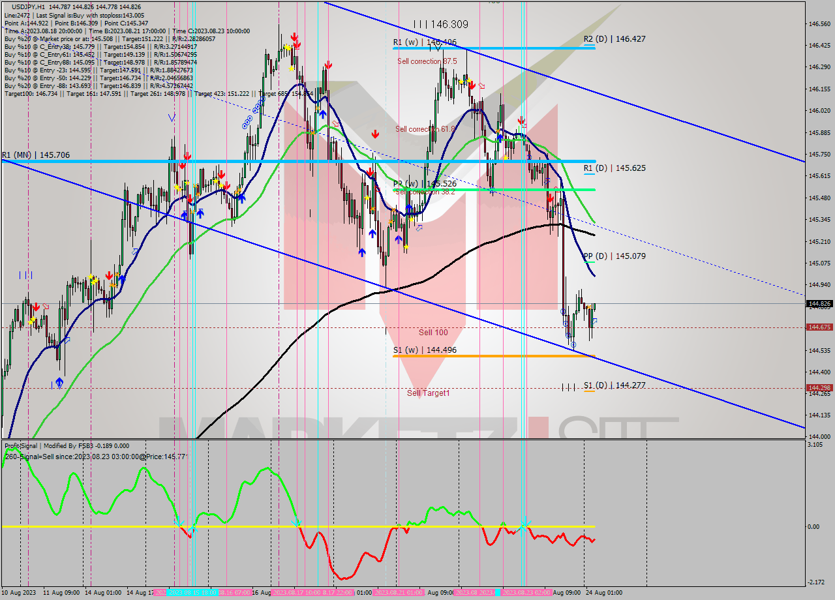Viewport: 835px width, 600px height.
Task: Click the Sell 100 label
Action: click(x=432, y=332)
